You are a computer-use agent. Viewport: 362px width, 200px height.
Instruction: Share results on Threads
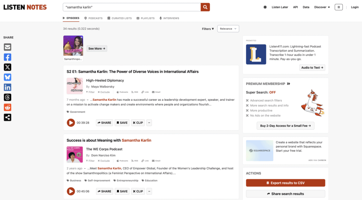click(7, 98)
